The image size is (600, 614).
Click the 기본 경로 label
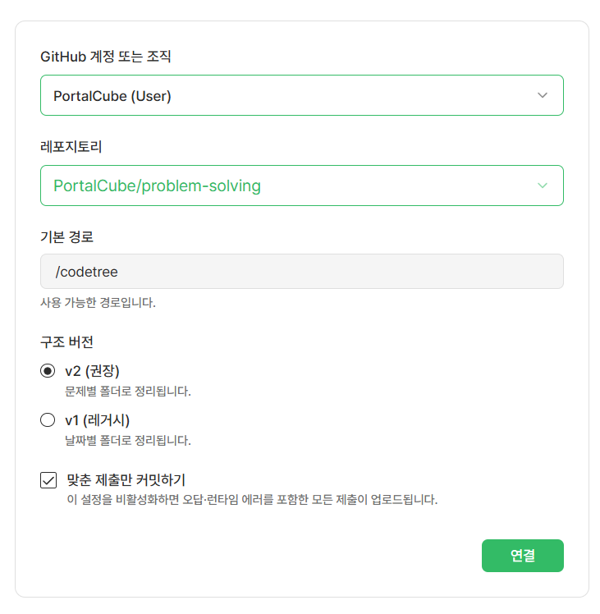[66, 236]
